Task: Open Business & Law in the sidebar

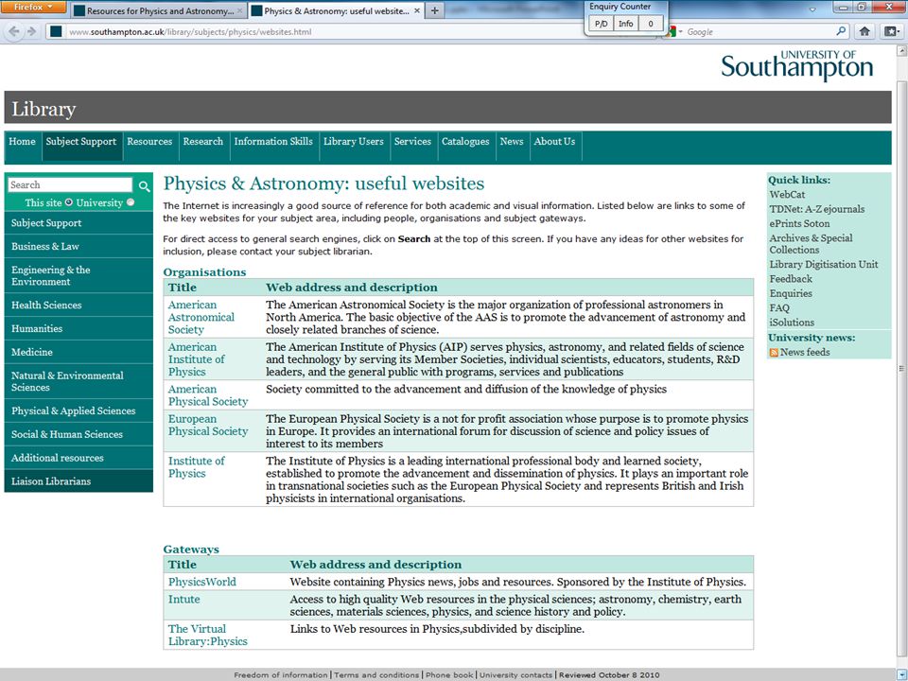Action: (x=79, y=246)
